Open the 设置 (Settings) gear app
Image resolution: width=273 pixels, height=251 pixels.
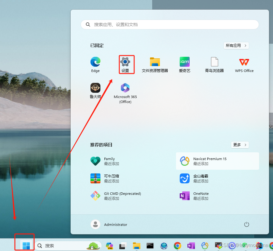[125, 65]
